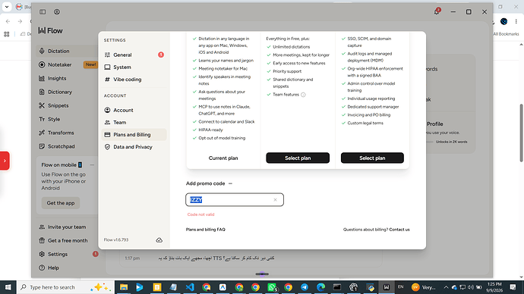Open Dictation in the Flow sidebar

tap(67, 51)
